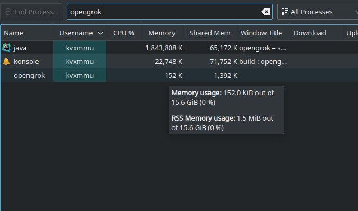Clear the search field with the backspace icon
The width and height of the screenshot is (358, 211).
265,12
